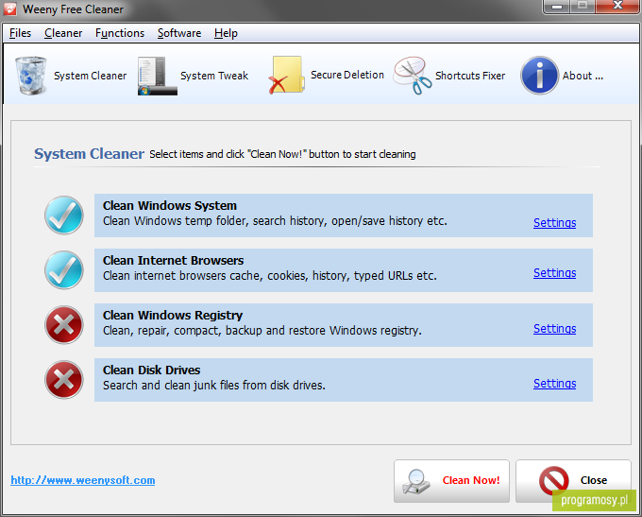
Task: Click the red prohibition icon on Close
Action: click(553, 480)
